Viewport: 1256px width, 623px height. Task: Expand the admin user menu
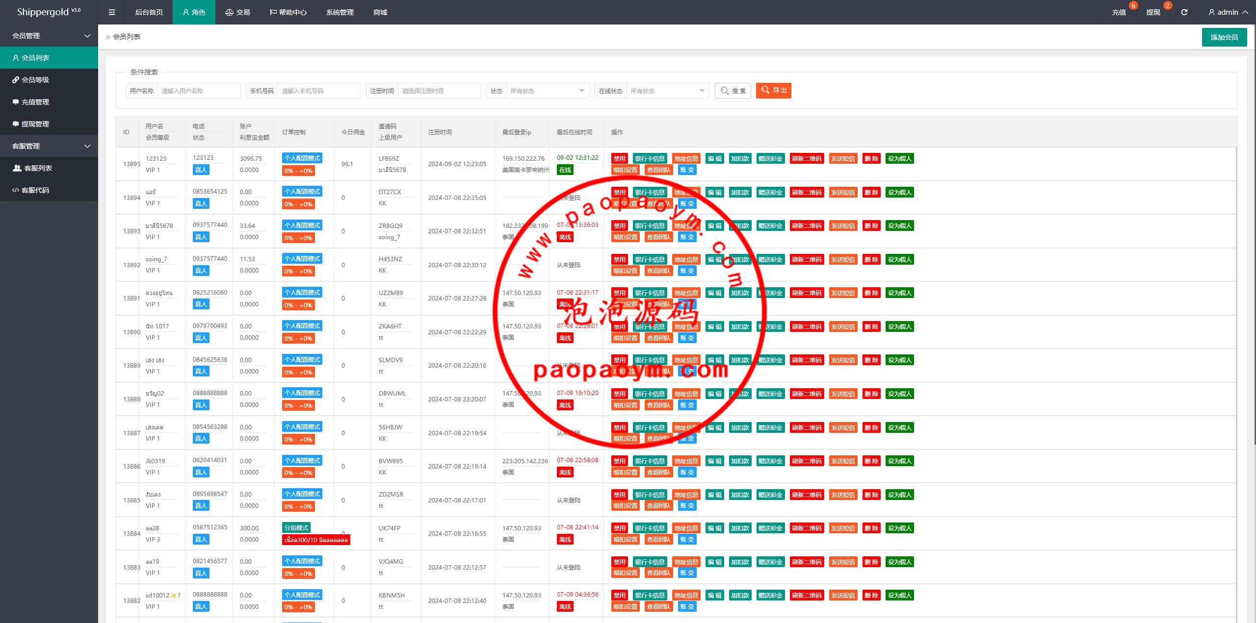click(1228, 12)
